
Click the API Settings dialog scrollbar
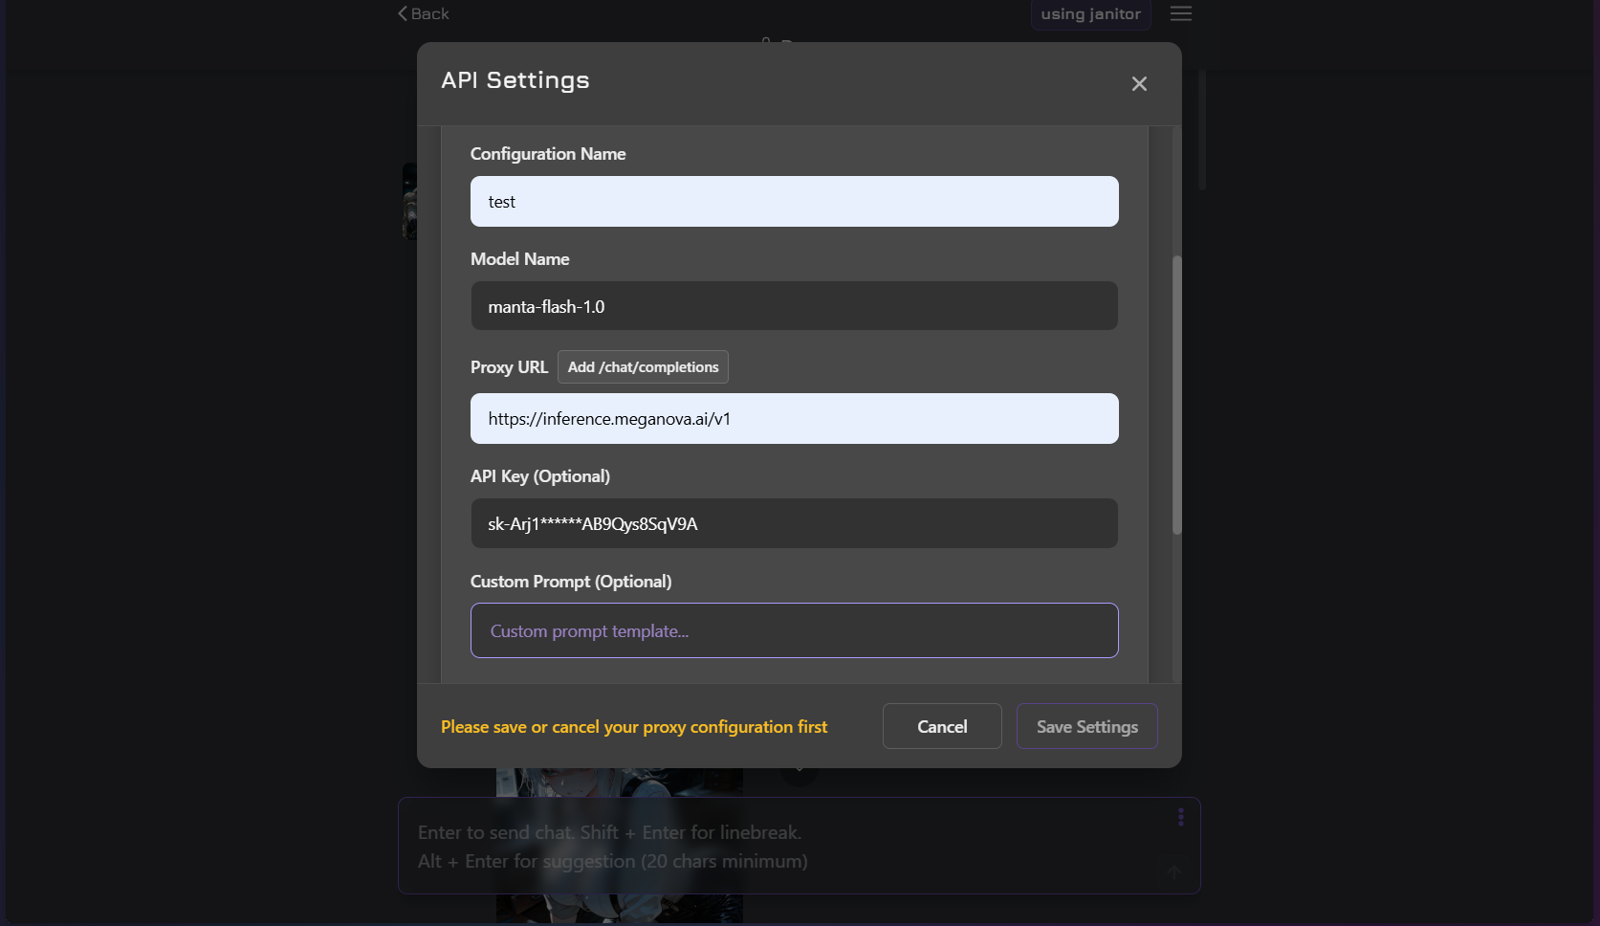click(x=1177, y=394)
